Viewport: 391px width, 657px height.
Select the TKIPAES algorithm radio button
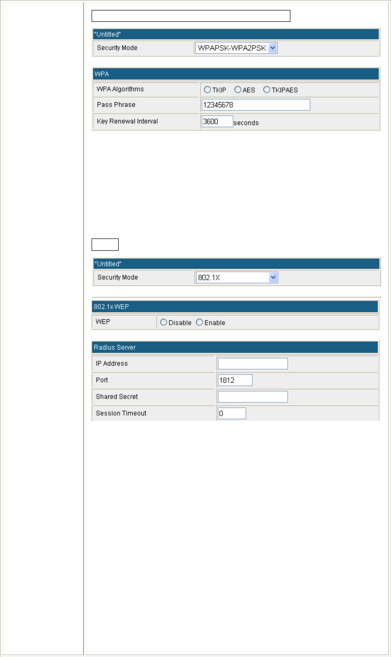(x=266, y=90)
